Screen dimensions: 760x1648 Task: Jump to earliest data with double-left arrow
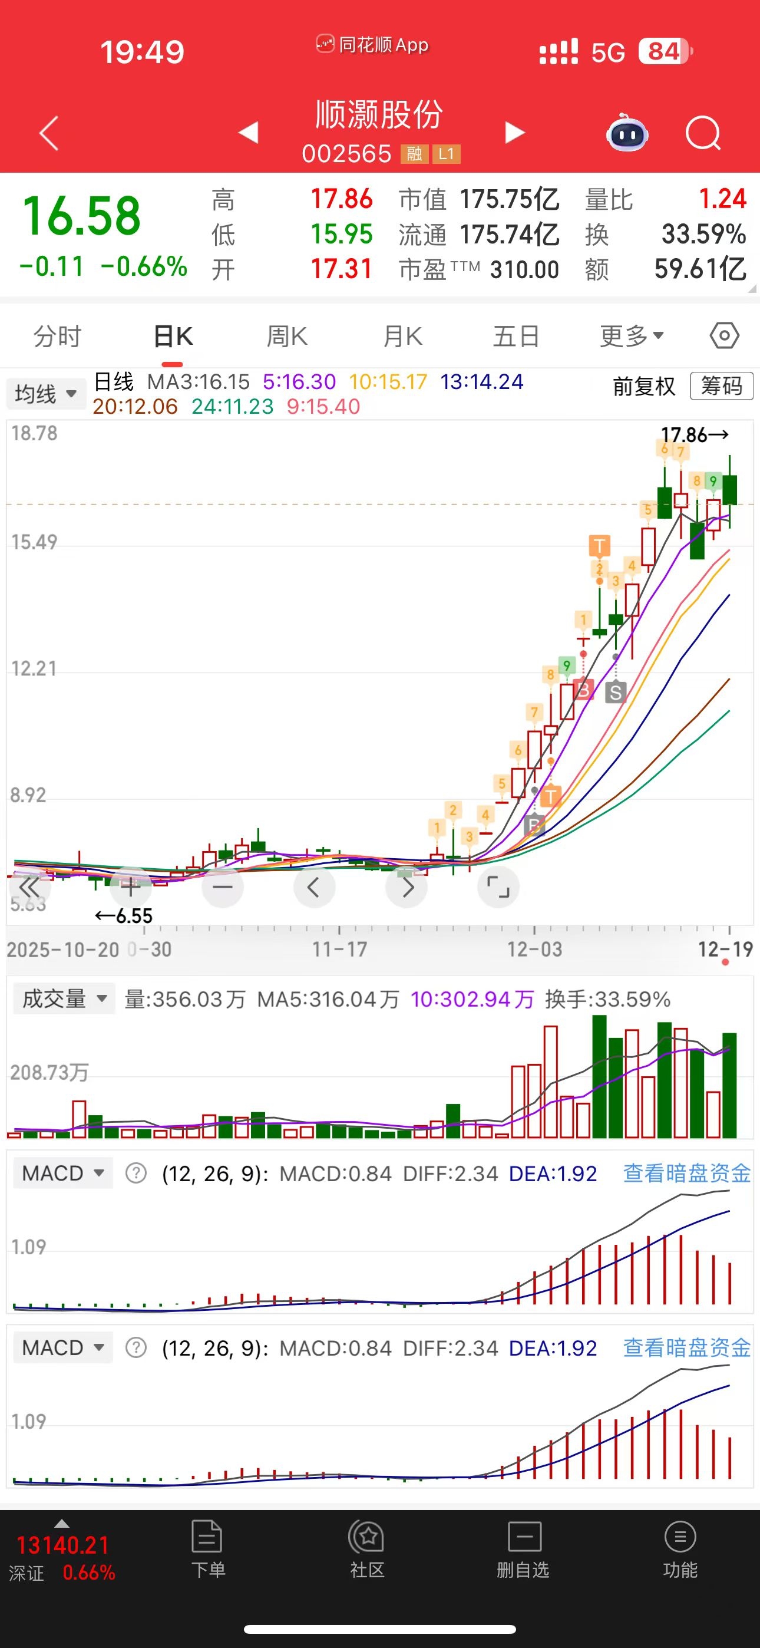(29, 887)
